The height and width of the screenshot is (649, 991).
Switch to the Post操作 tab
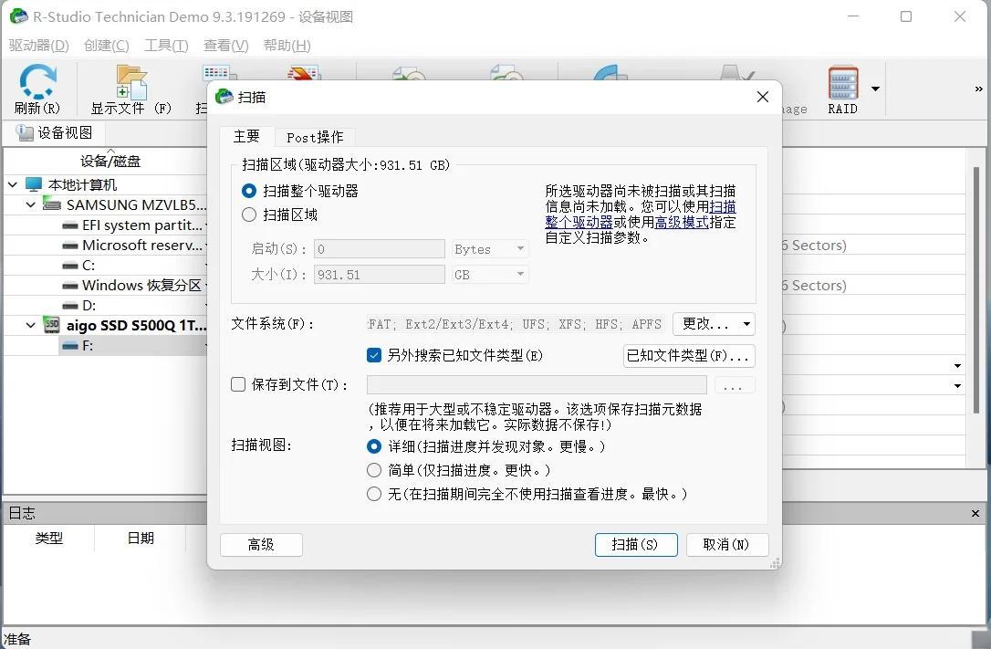click(x=315, y=137)
